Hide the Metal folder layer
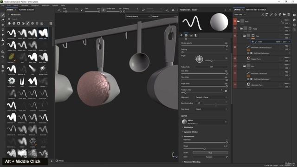This screenshot has width=297, height=167. click(235, 29)
